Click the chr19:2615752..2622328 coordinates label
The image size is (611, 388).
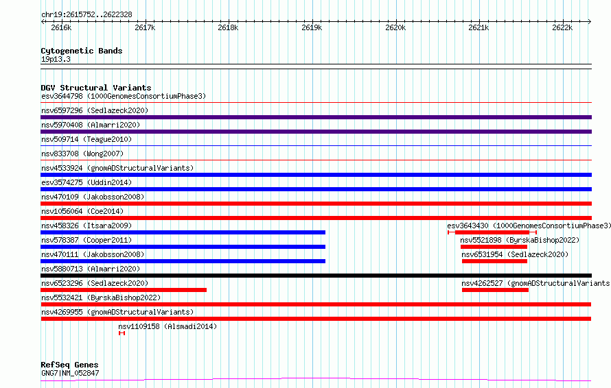pos(87,14)
